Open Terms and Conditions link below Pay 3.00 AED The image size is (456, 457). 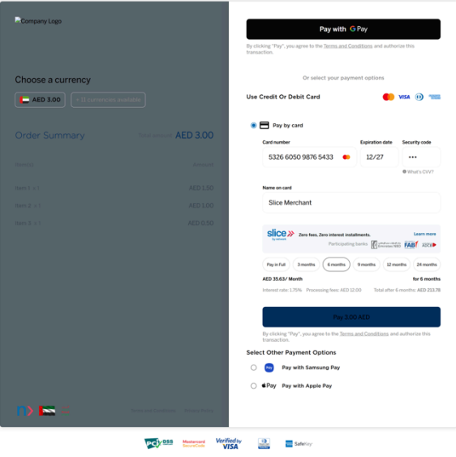click(x=364, y=334)
